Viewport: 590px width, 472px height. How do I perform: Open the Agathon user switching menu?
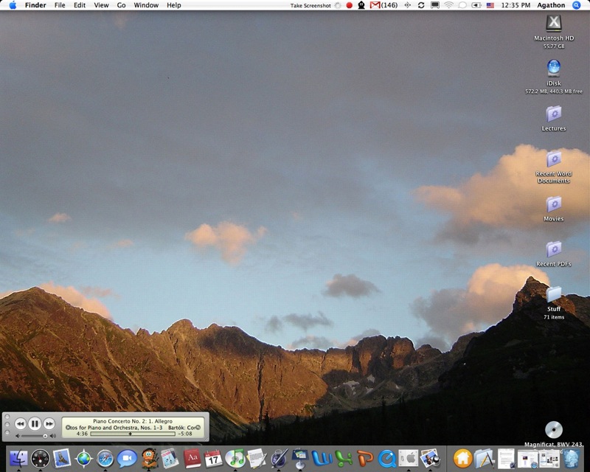pos(551,5)
